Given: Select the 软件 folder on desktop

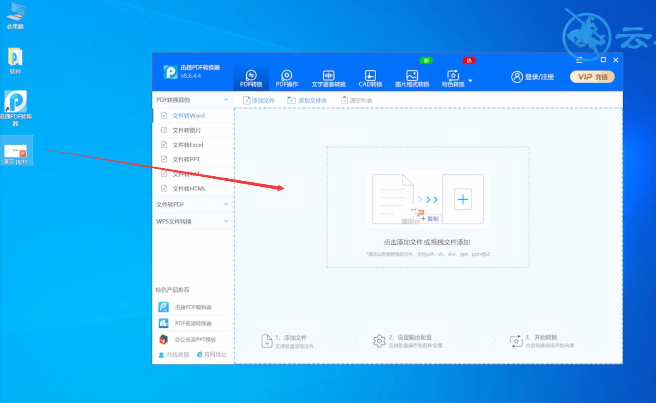Looking at the screenshot, I should [15, 61].
